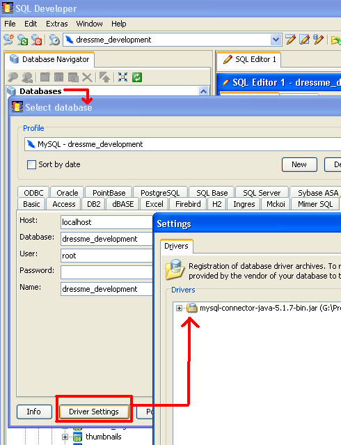Click the Info button
This screenshot has height=445, width=341.
click(x=34, y=412)
